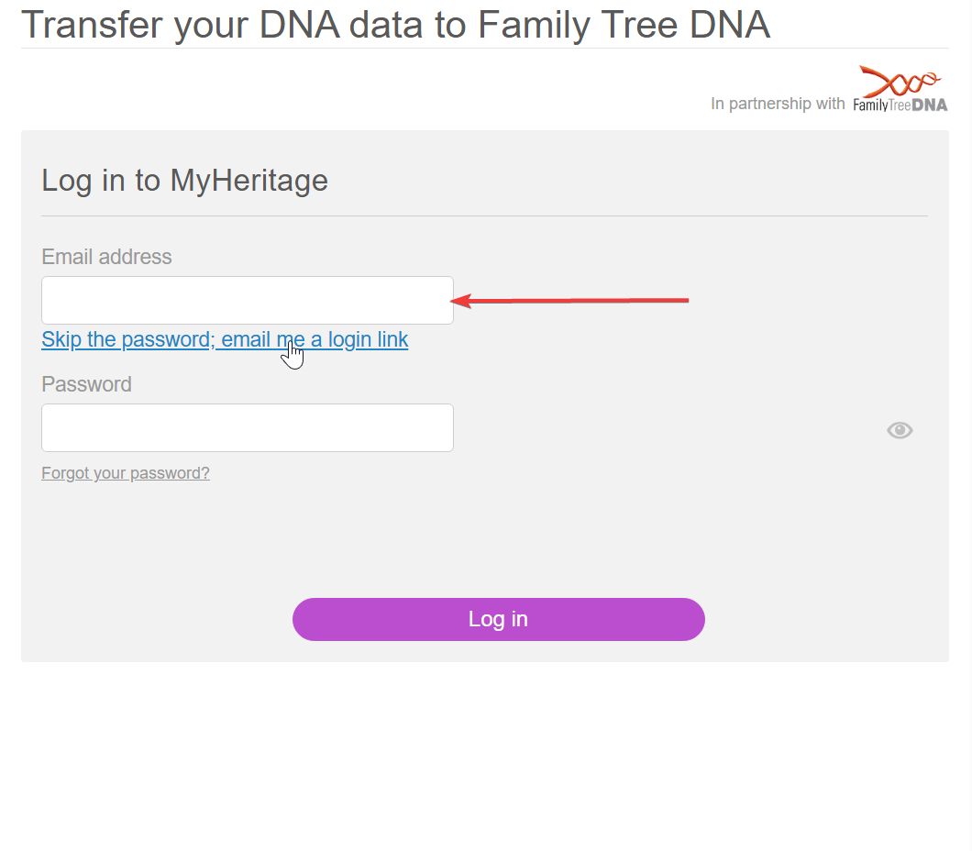Click the red arrow annotation
The image size is (972, 851).
(x=570, y=300)
